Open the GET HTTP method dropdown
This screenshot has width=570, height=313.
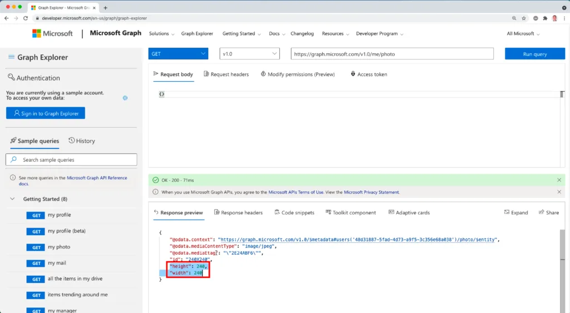coord(178,54)
